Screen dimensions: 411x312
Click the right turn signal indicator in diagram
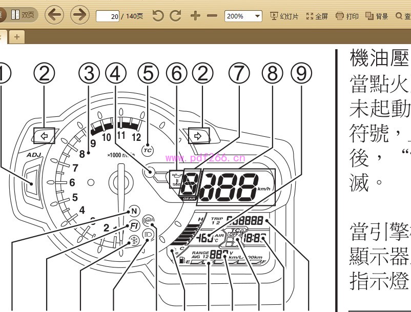pyautogui.click(x=197, y=137)
